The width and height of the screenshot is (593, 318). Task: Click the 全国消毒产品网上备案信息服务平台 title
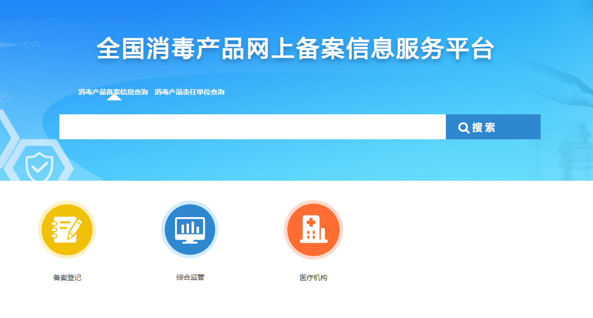point(295,48)
